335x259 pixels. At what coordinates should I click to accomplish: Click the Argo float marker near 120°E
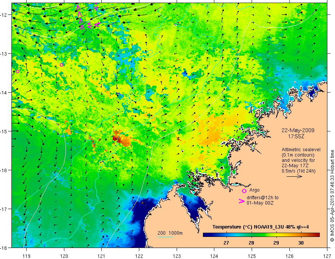62,65
